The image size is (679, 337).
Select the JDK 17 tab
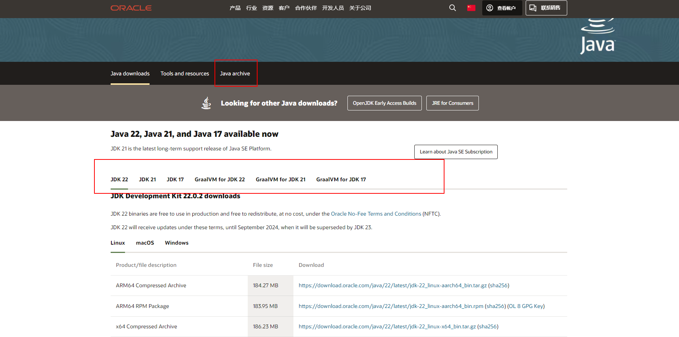point(175,179)
